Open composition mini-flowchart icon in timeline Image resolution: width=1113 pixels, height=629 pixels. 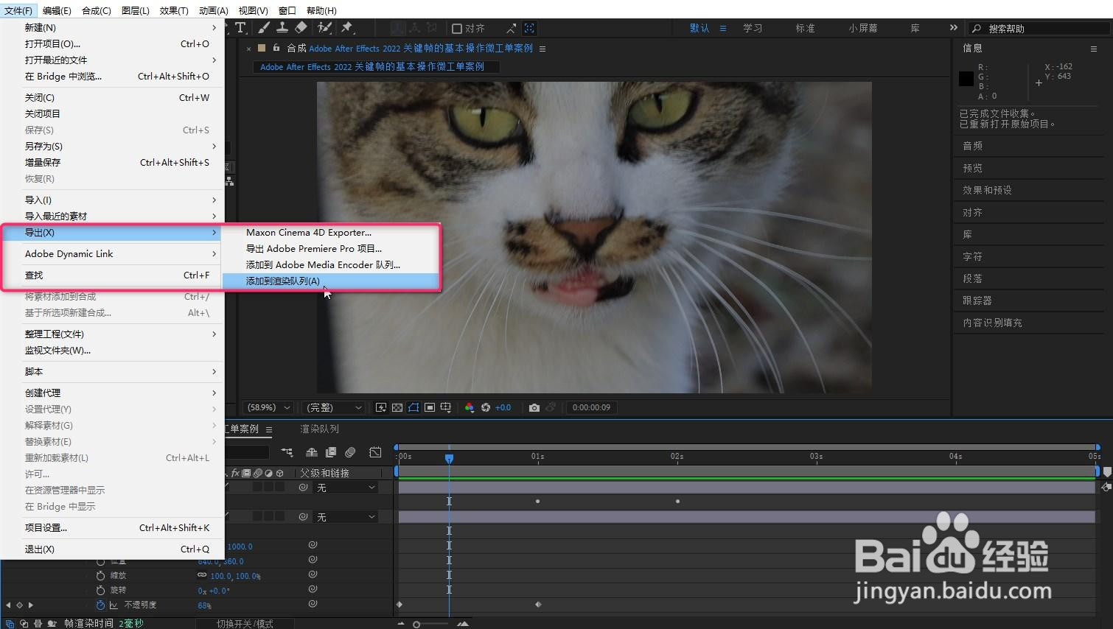click(x=287, y=452)
